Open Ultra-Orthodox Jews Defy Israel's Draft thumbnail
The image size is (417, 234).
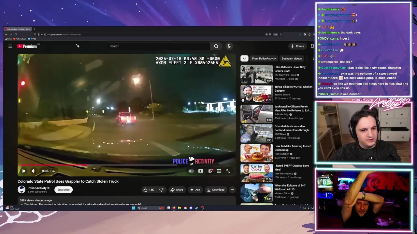(x=257, y=74)
